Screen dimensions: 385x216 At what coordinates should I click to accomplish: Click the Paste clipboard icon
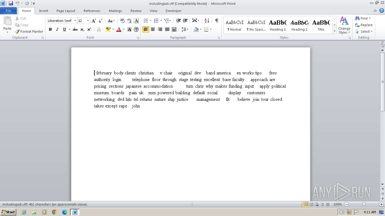point(7,21)
